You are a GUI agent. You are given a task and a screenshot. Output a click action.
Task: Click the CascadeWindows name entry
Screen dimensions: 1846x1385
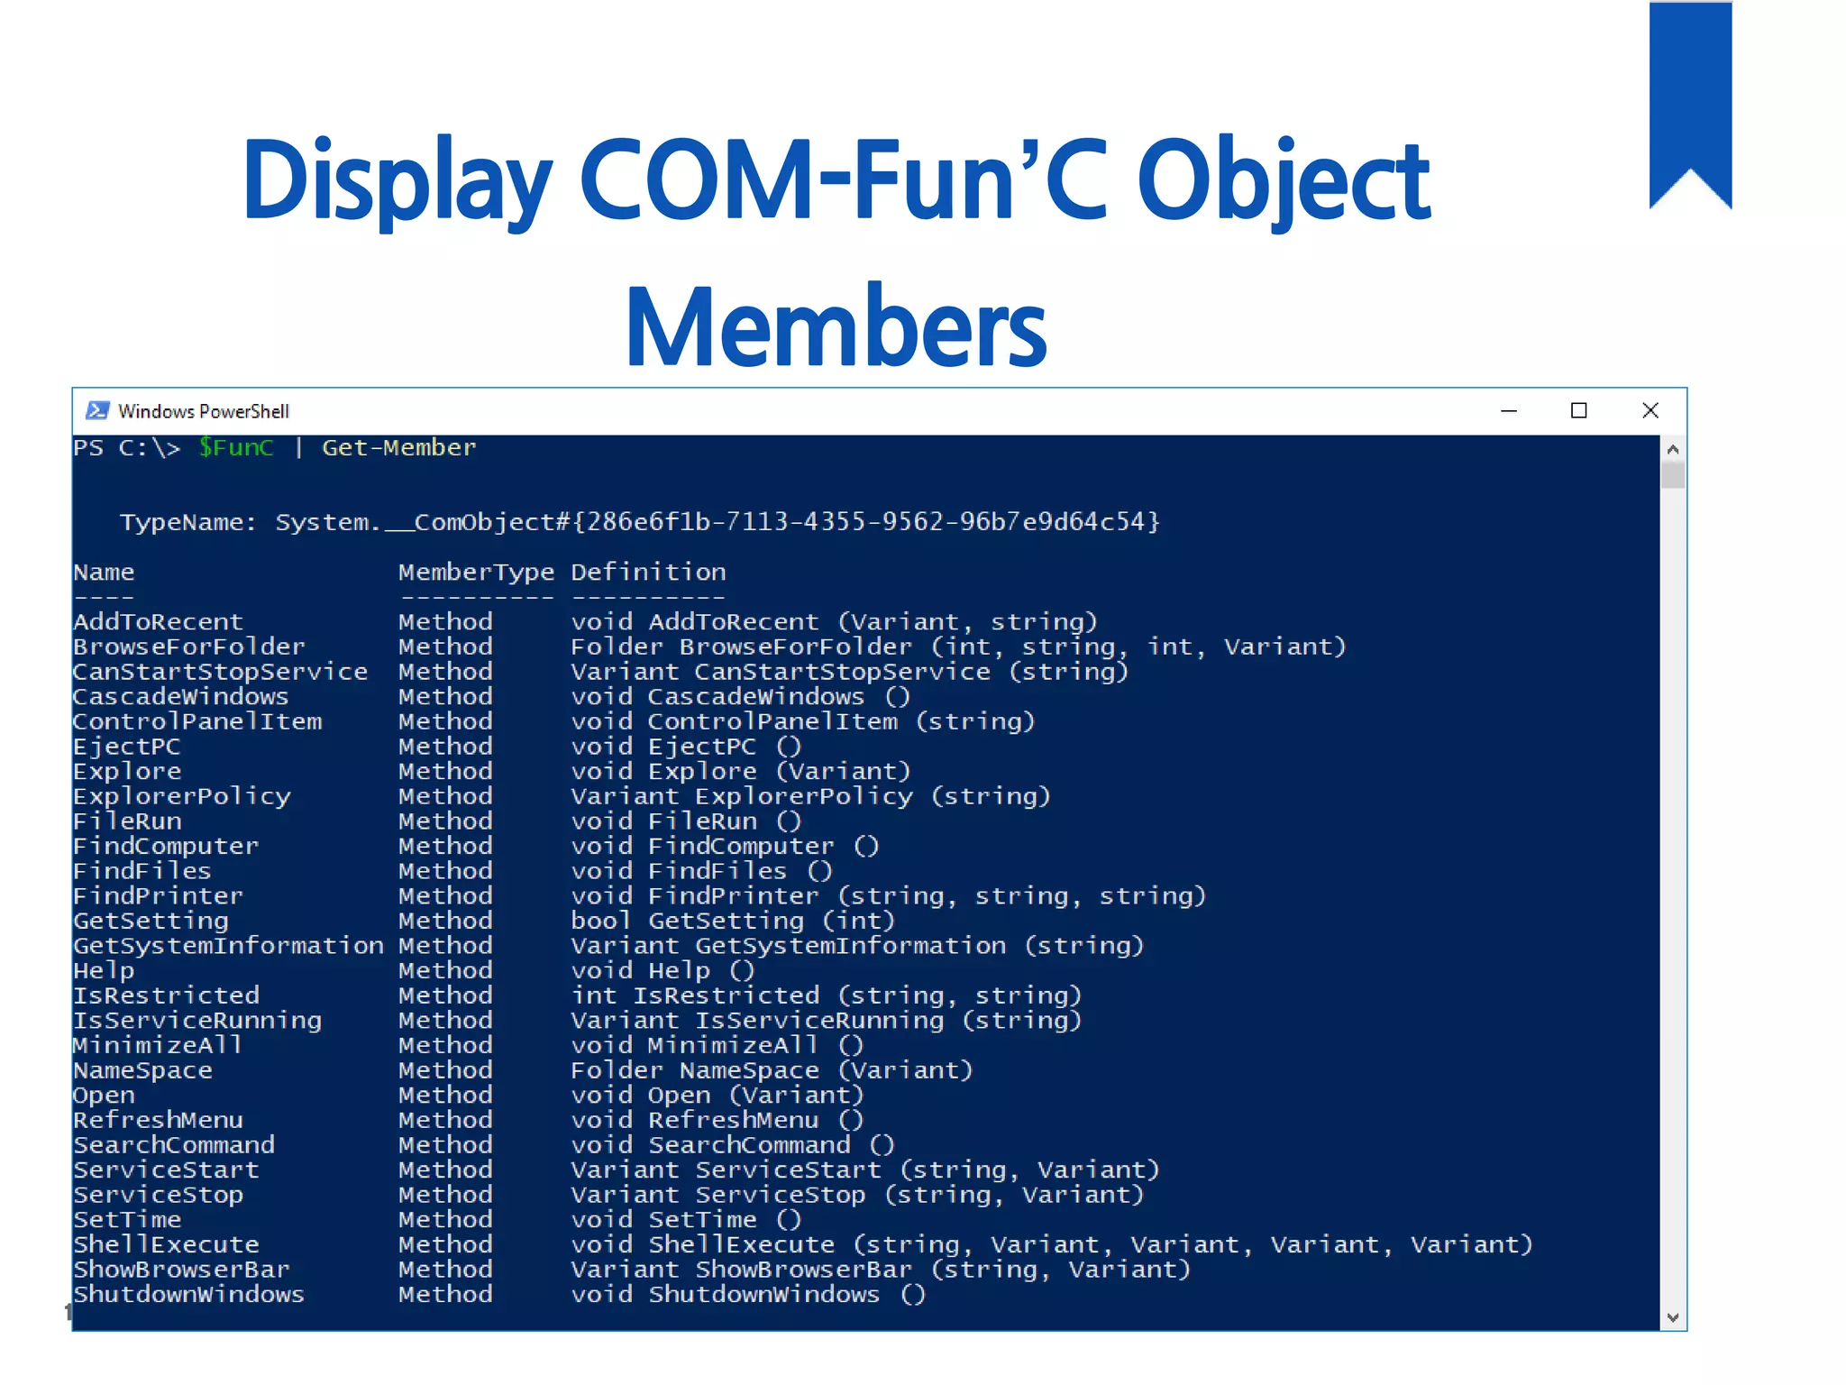pos(181,697)
